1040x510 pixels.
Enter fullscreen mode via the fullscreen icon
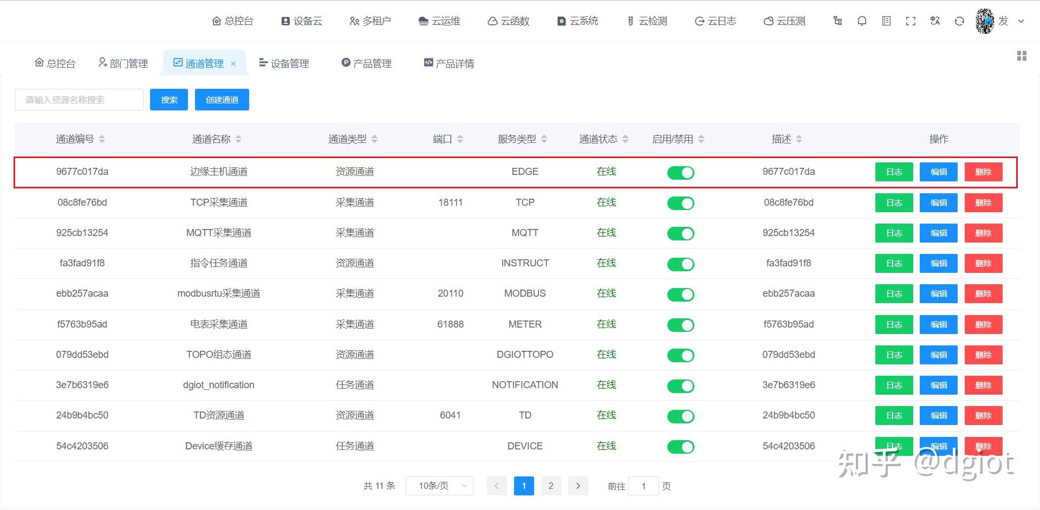(911, 21)
